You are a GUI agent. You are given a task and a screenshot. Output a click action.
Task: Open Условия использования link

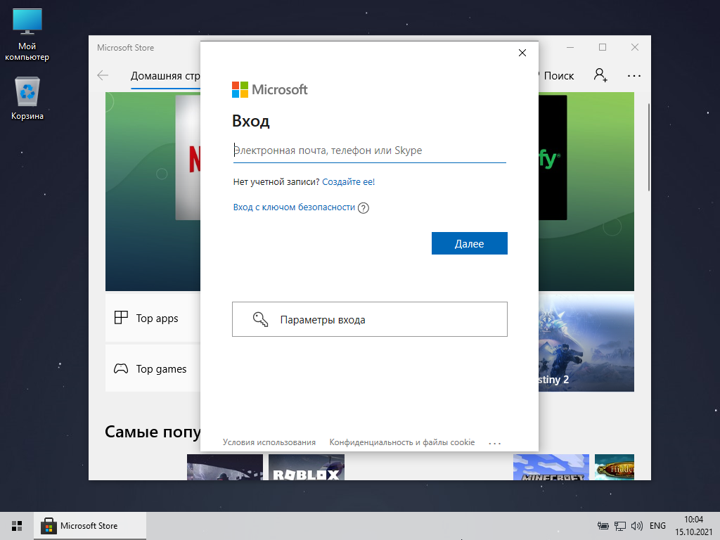point(269,442)
